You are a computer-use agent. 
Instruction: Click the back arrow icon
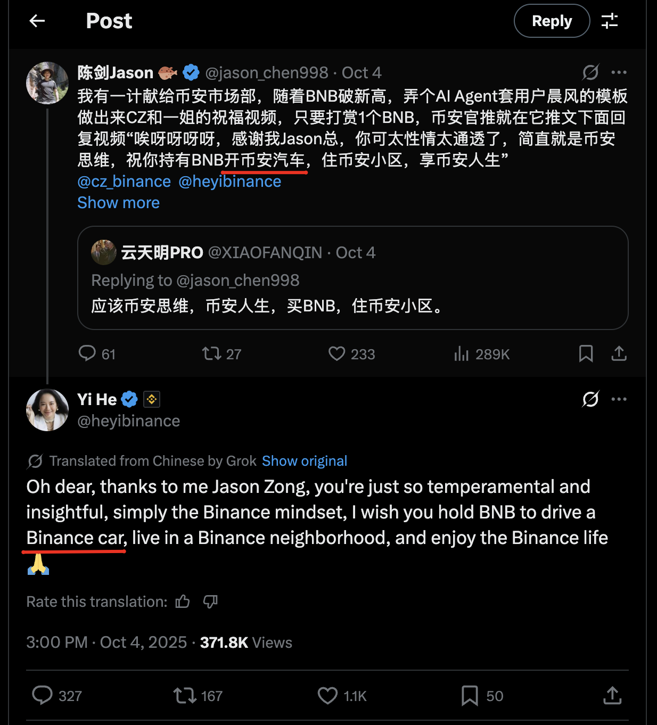[x=37, y=21]
